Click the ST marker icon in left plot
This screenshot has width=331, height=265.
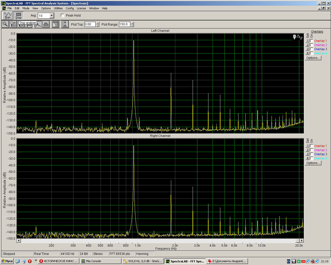coord(294,37)
